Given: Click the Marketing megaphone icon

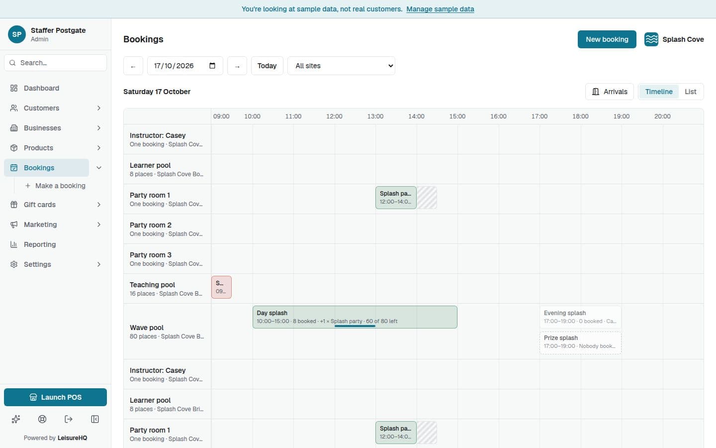Looking at the screenshot, I should pyautogui.click(x=14, y=224).
